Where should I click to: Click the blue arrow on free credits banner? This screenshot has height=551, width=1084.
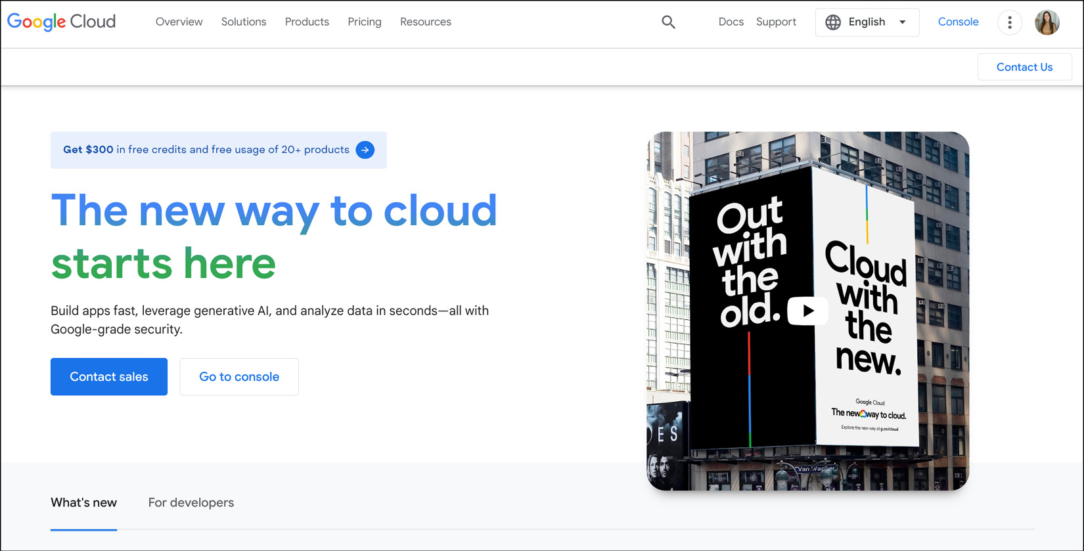click(365, 150)
